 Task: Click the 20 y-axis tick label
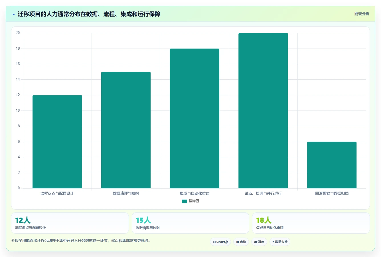tap(18, 33)
